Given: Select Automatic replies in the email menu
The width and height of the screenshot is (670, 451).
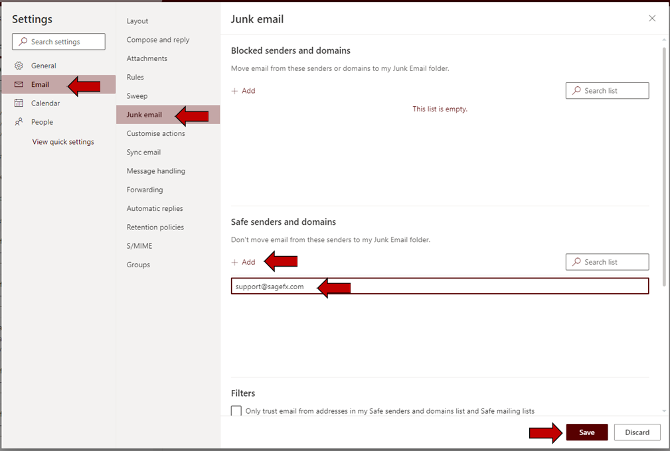Looking at the screenshot, I should point(155,208).
